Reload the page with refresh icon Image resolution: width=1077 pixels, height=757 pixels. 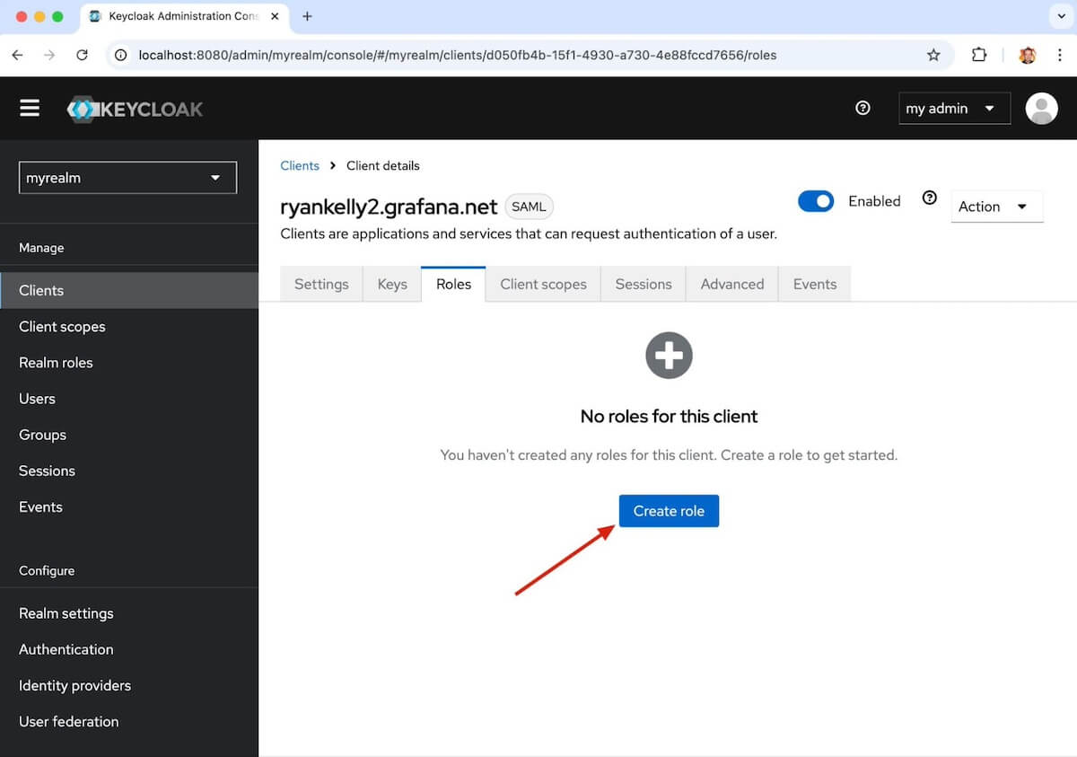82,55
